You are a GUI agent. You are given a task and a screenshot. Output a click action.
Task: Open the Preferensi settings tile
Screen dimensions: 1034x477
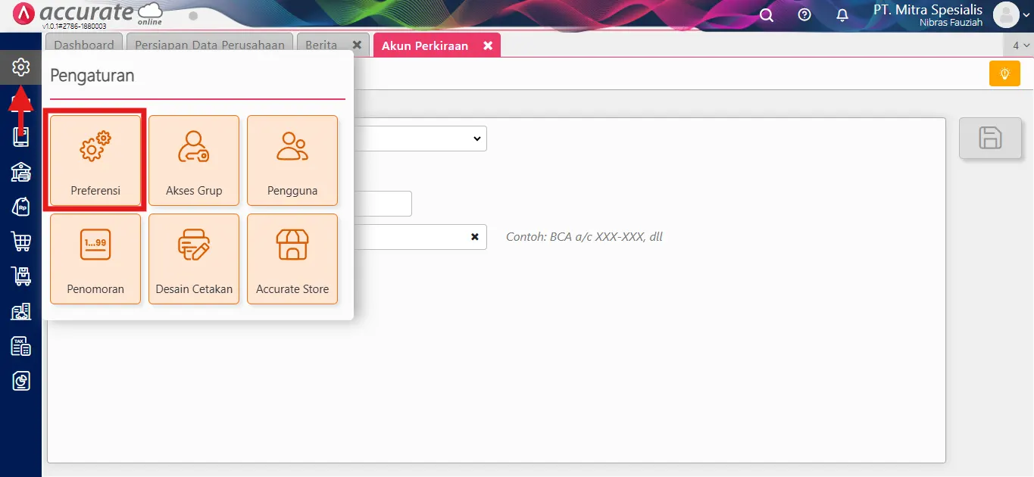point(95,161)
